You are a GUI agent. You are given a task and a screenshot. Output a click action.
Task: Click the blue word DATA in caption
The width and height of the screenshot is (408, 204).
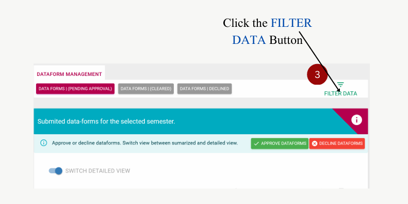[249, 40]
